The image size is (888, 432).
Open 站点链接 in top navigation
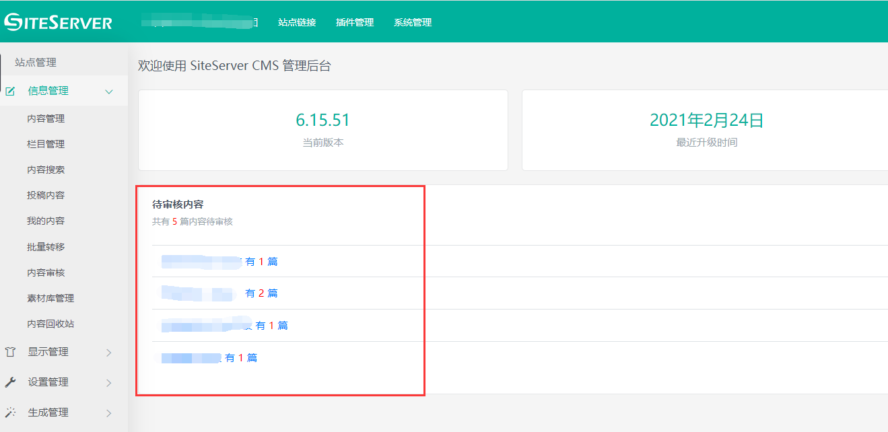(x=297, y=22)
